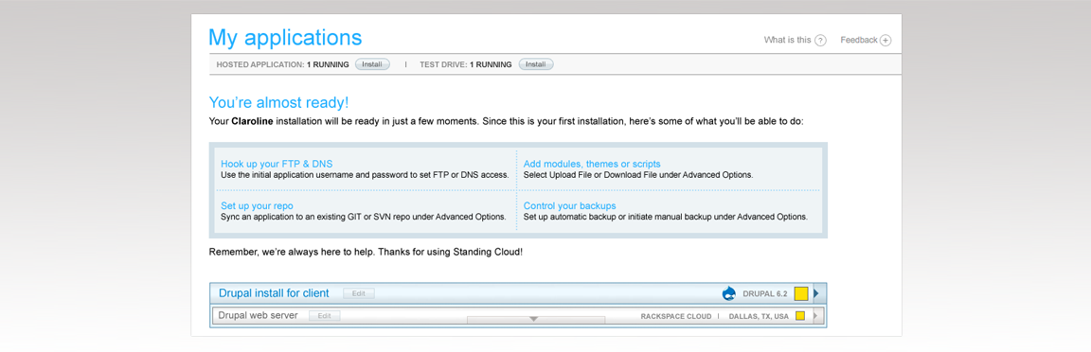The height and width of the screenshot is (352, 1091).
Task: Expand the Drupal install for client row arrow
Action: [x=817, y=293]
